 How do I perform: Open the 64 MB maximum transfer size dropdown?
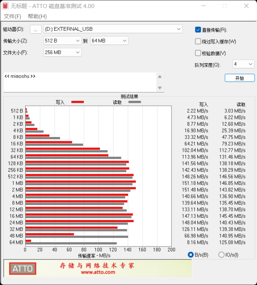tap(109, 41)
